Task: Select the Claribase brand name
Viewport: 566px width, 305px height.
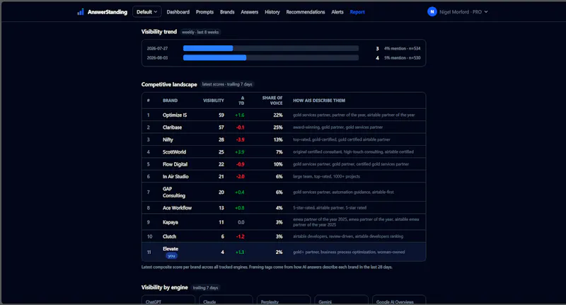Action: point(172,127)
